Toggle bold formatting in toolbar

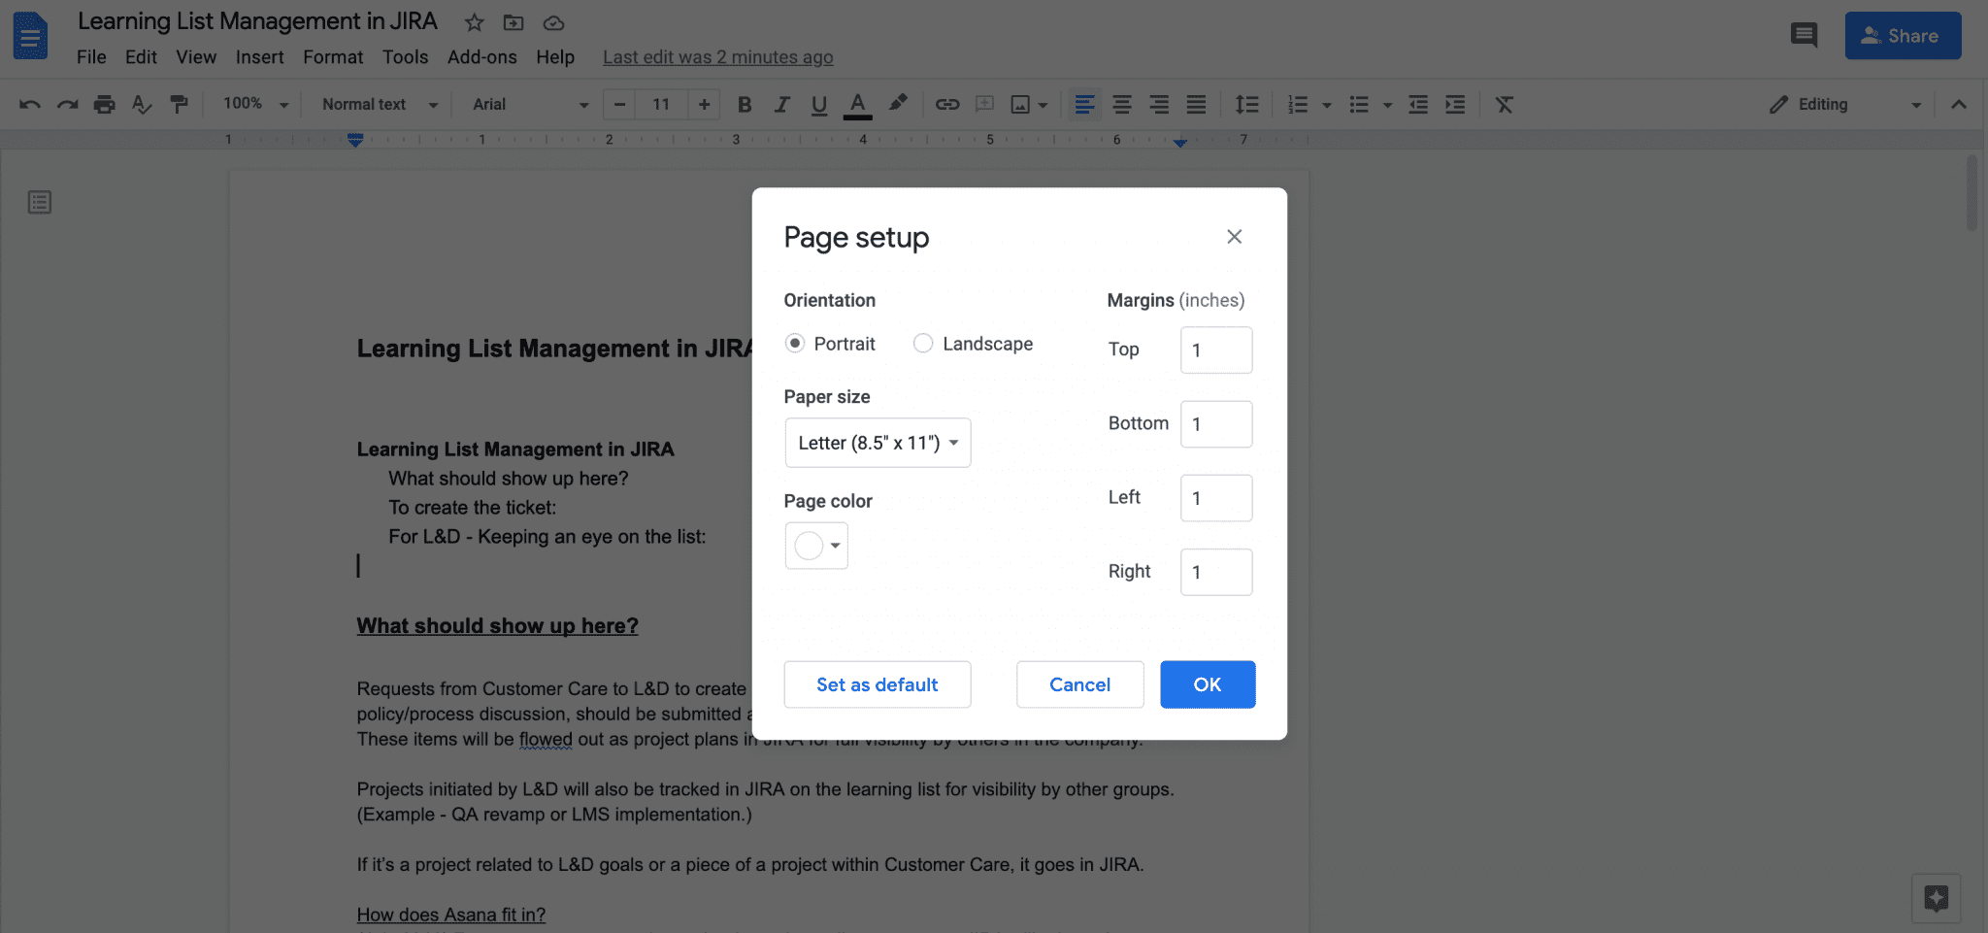tap(745, 105)
